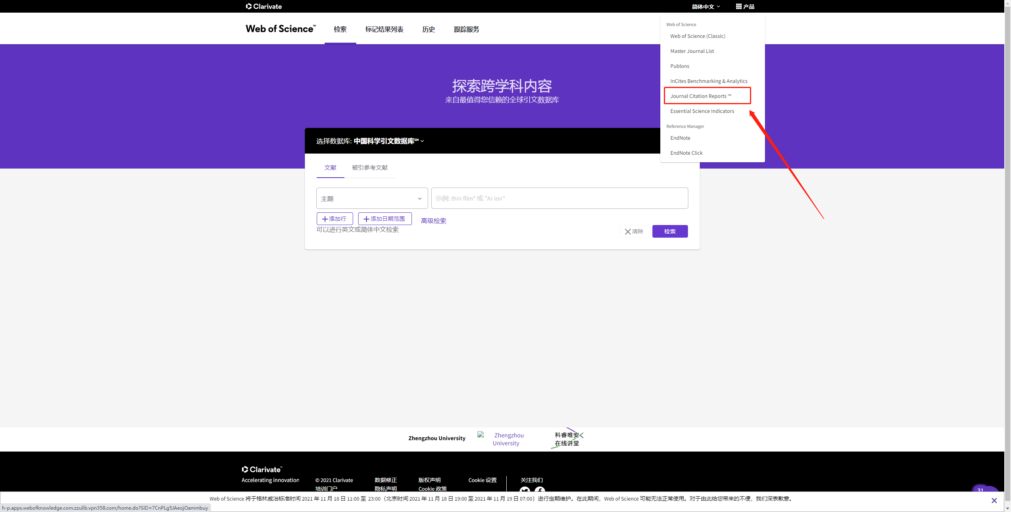The width and height of the screenshot is (1011, 512).
Task: Click the 清除 clear button
Action: tap(634, 231)
